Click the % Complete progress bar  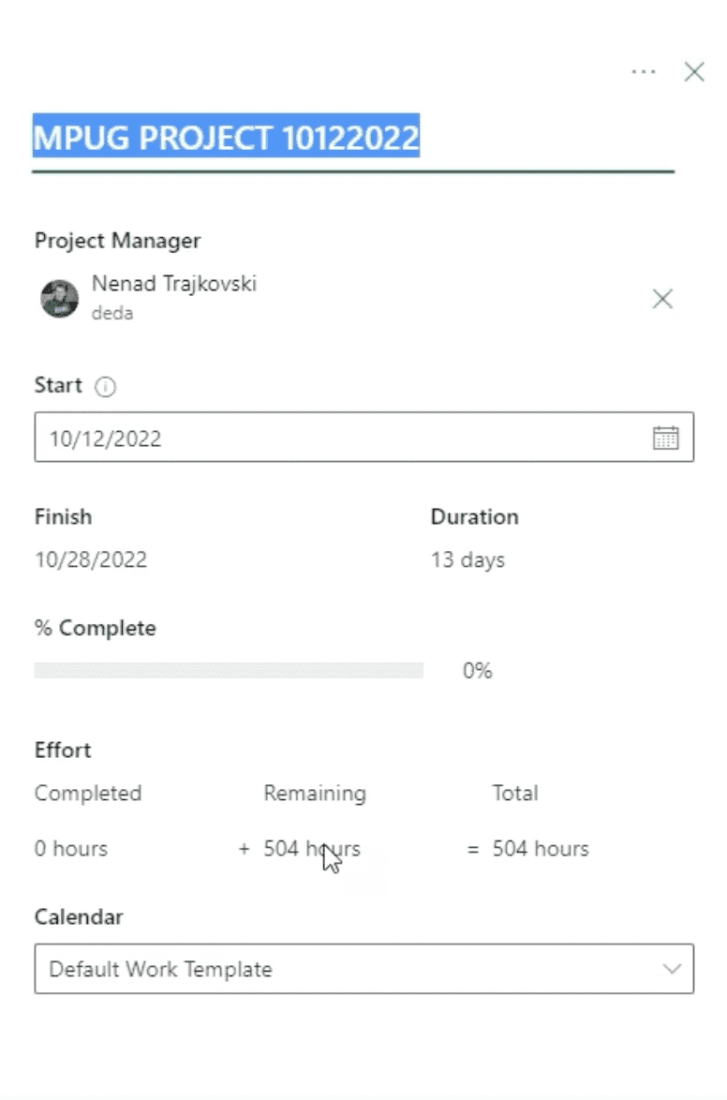pos(229,671)
